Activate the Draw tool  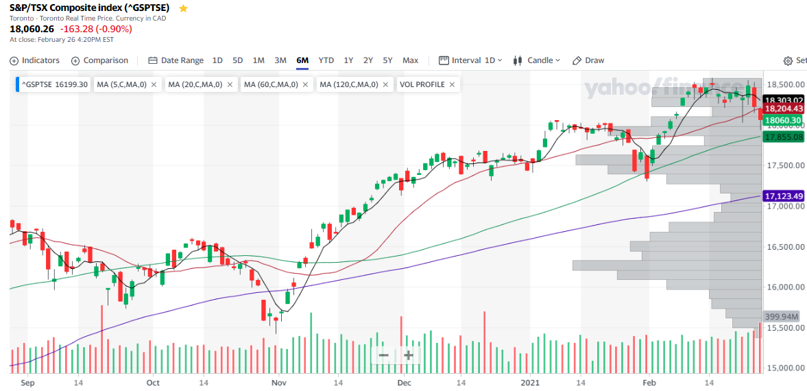[x=588, y=60]
